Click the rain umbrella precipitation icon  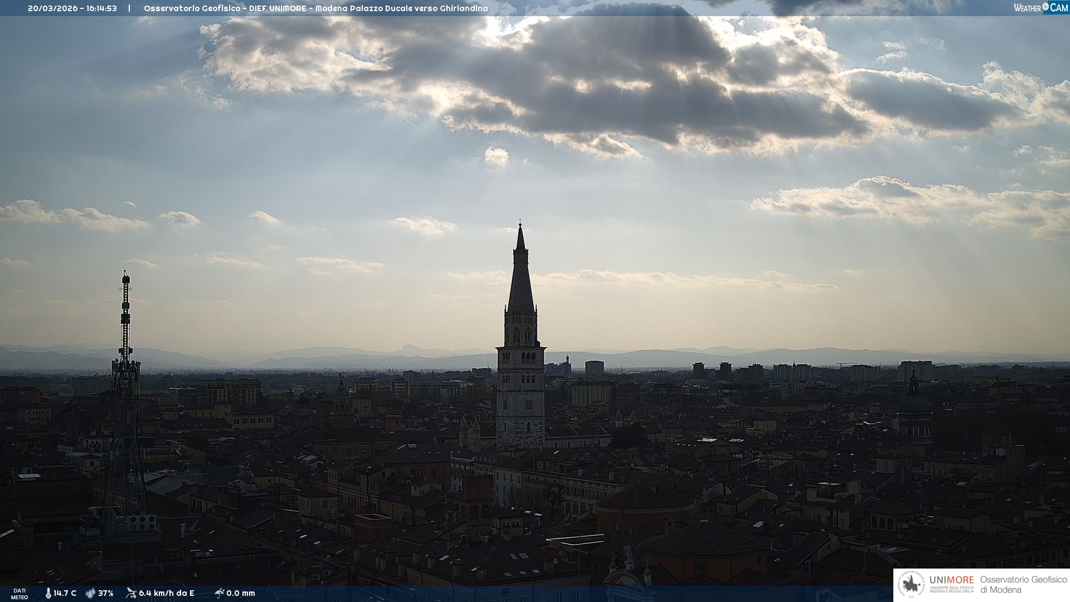click(219, 593)
